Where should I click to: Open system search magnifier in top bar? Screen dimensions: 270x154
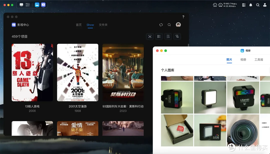click(258, 5)
